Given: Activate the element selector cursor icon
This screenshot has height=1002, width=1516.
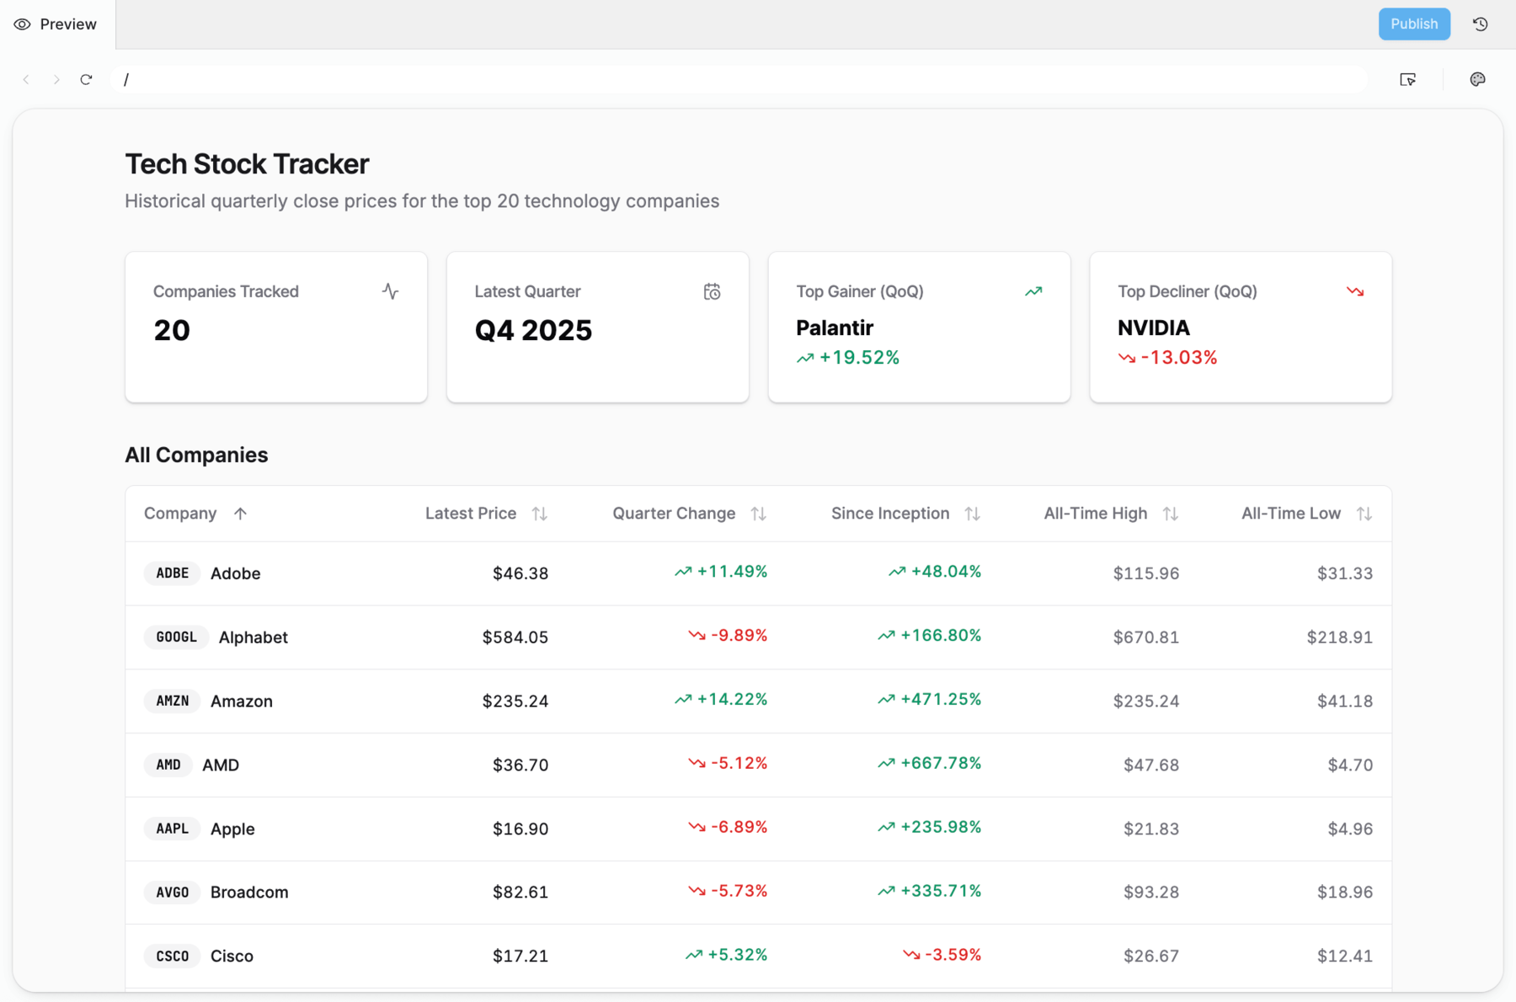Looking at the screenshot, I should 1408,79.
